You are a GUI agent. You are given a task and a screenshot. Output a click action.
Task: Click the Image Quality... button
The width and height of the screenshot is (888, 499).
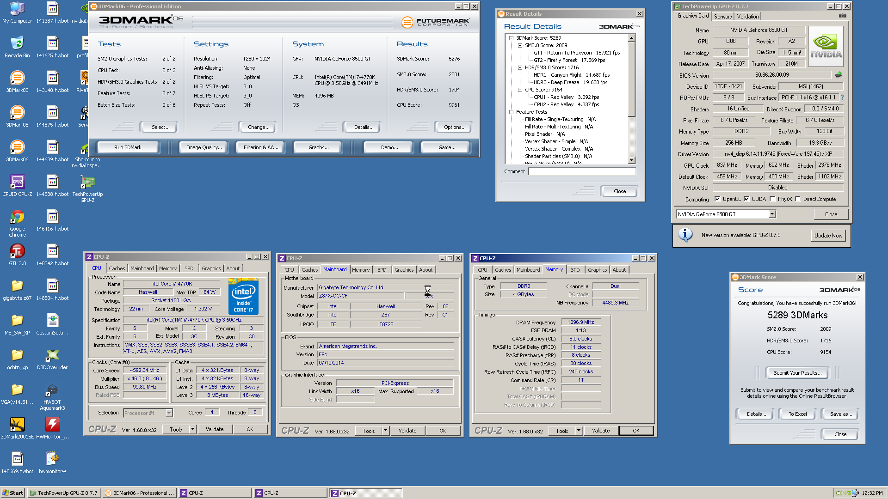tap(204, 147)
